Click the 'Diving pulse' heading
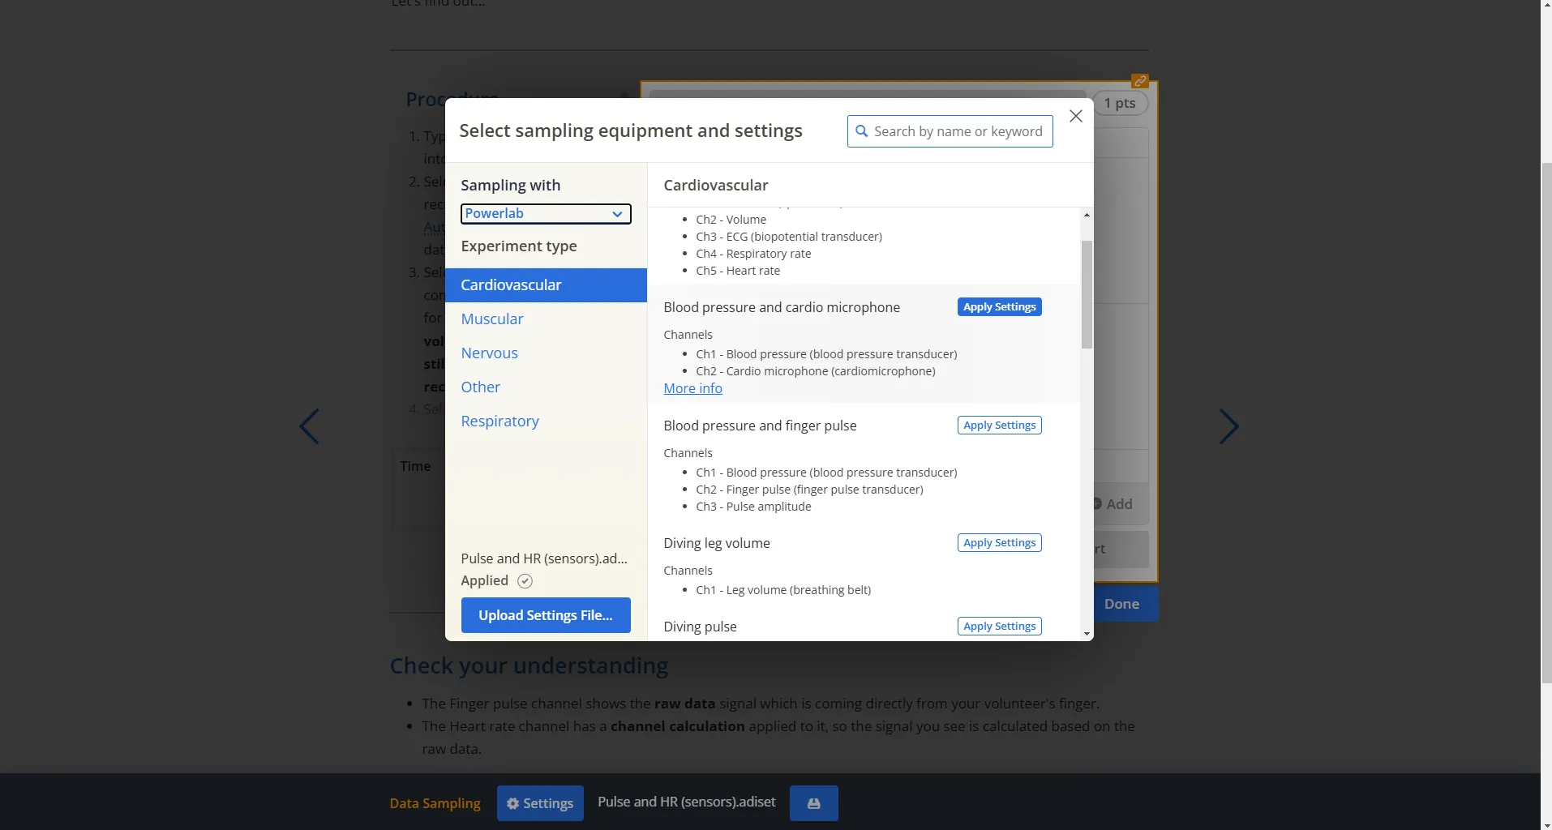 [700, 627]
